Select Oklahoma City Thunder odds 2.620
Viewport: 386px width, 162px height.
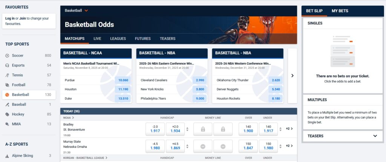click(x=276, y=80)
